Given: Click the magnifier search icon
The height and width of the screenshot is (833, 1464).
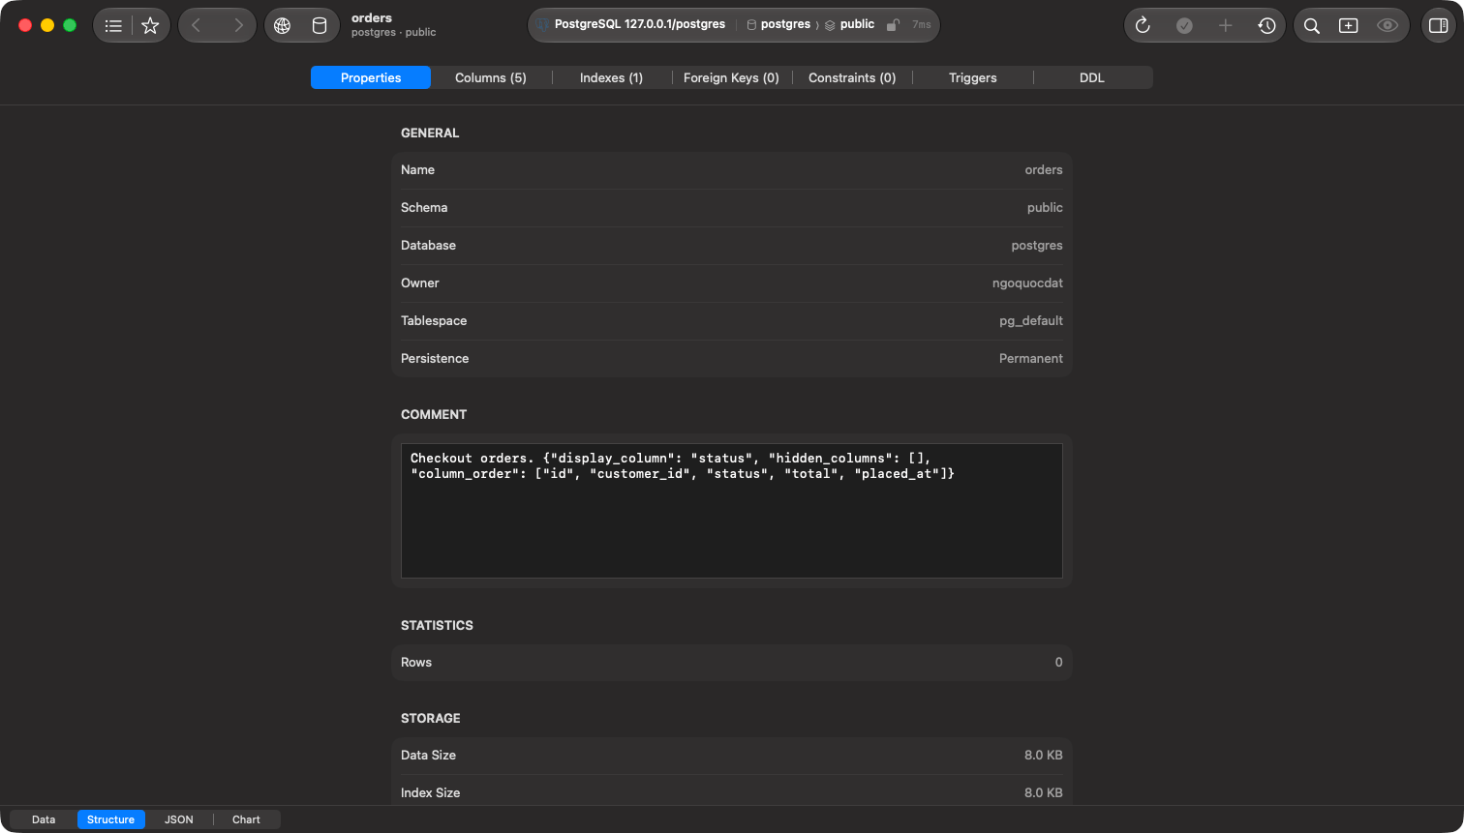Looking at the screenshot, I should tap(1312, 26).
